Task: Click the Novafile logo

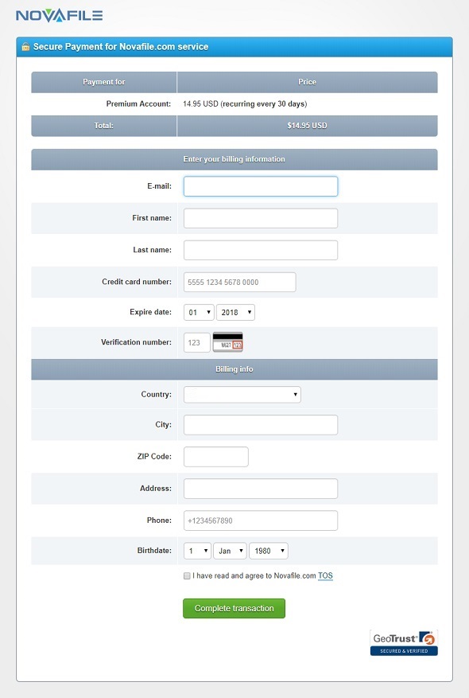Action: tap(59, 16)
